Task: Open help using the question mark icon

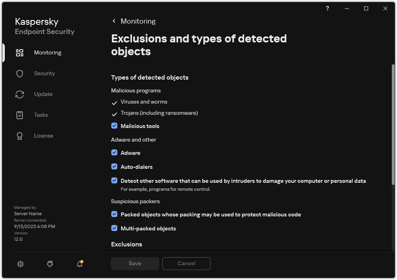Action: point(327,8)
